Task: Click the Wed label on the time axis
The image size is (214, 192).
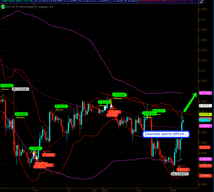Action: (x=173, y=190)
